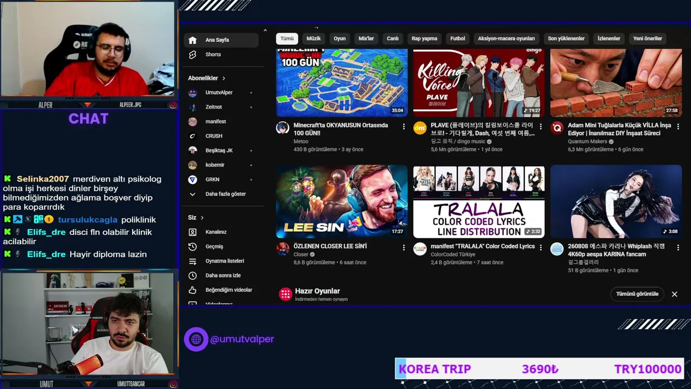The width and height of the screenshot is (691, 389).
Task: Open the options menu for manifest TRALALA lyrics video
Action: 541,247
